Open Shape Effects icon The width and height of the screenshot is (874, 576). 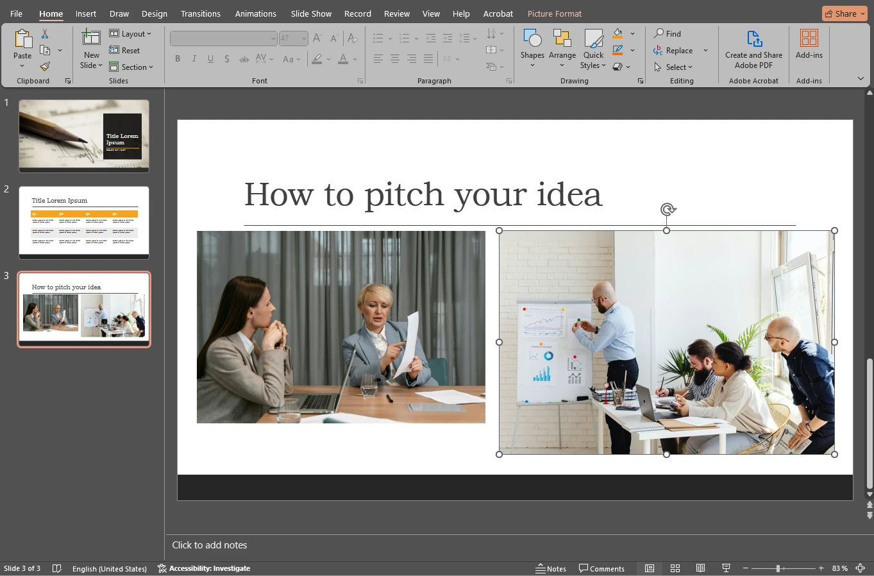tap(618, 67)
